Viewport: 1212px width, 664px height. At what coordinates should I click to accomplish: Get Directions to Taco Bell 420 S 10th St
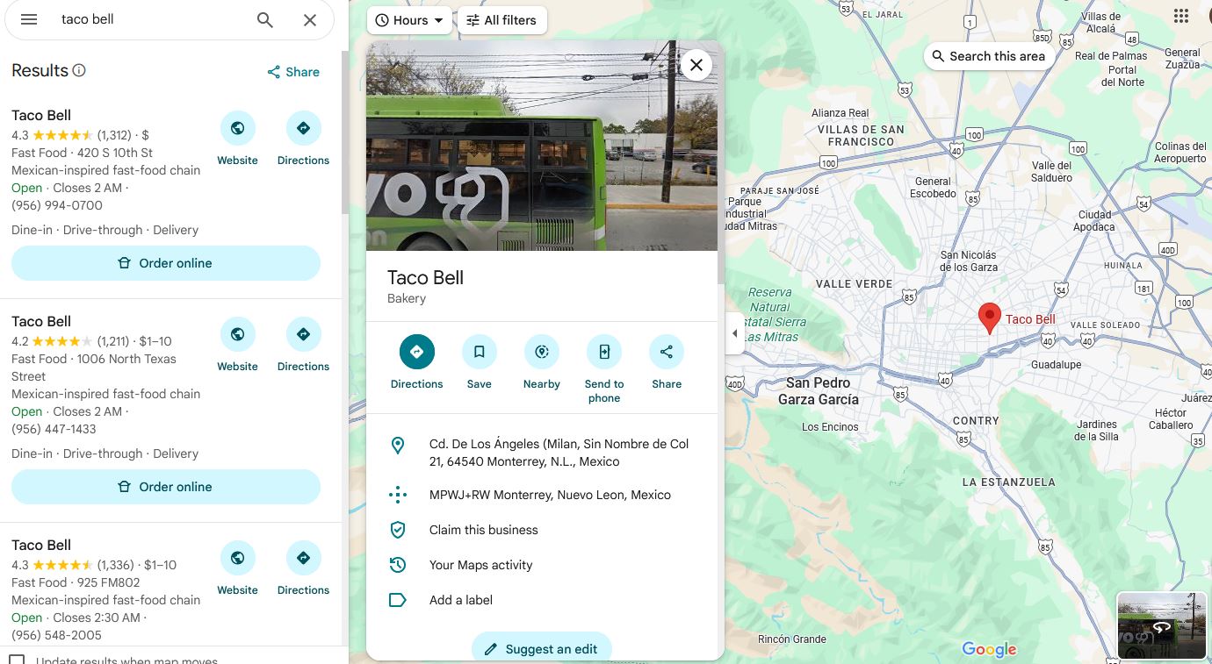pos(303,139)
